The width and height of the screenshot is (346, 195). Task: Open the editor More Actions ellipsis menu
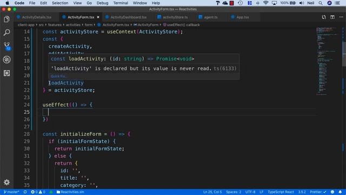tap(341, 17)
